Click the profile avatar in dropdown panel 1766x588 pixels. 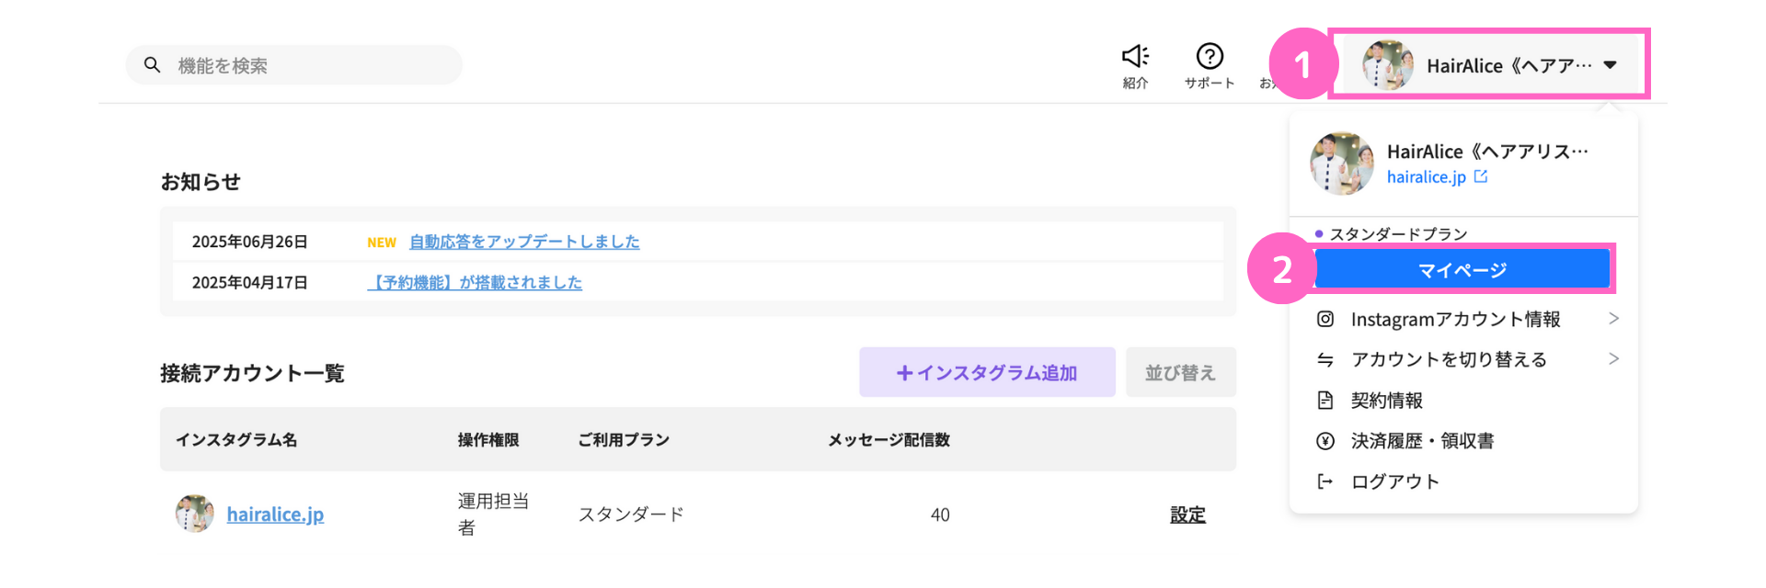click(1342, 164)
